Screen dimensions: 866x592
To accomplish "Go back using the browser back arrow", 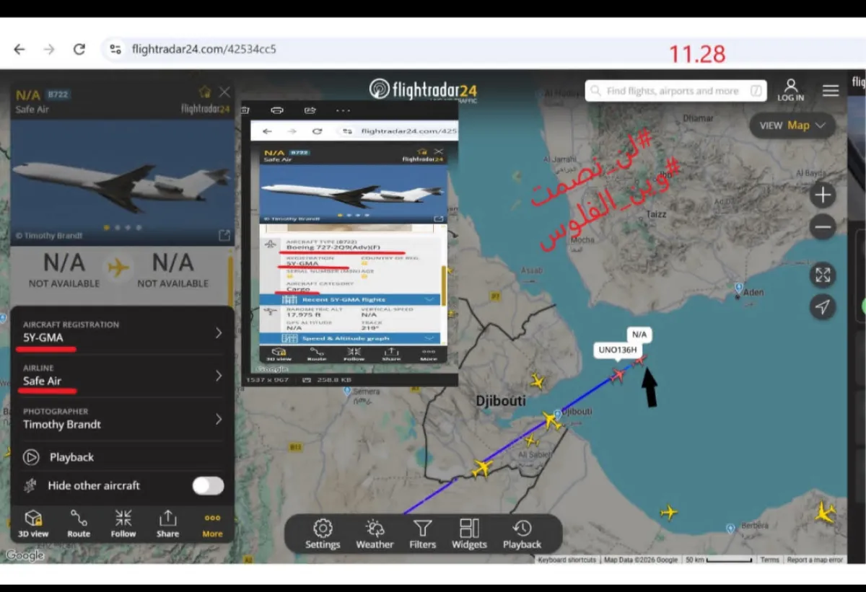I will pos(19,50).
